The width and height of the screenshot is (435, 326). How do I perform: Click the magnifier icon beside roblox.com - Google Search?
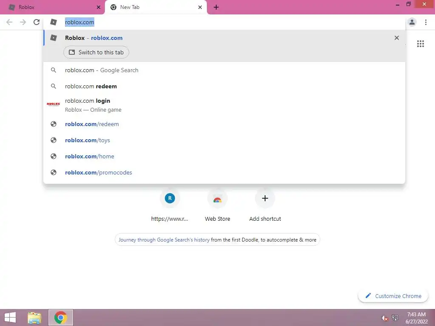[x=54, y=70]
